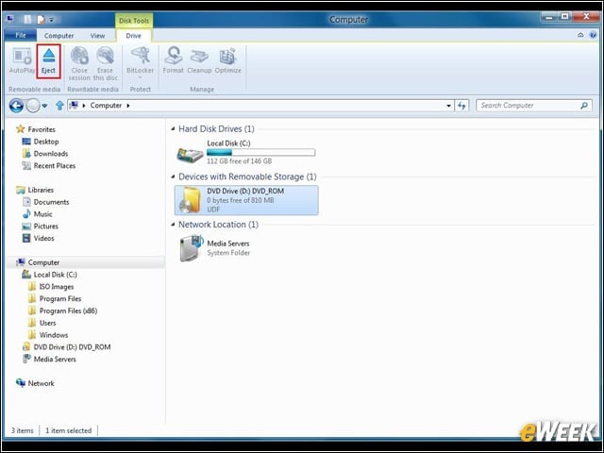Click the Network sidebar icon
The width and height of the screenshot is (604, 453).
(x=21, y=383)
